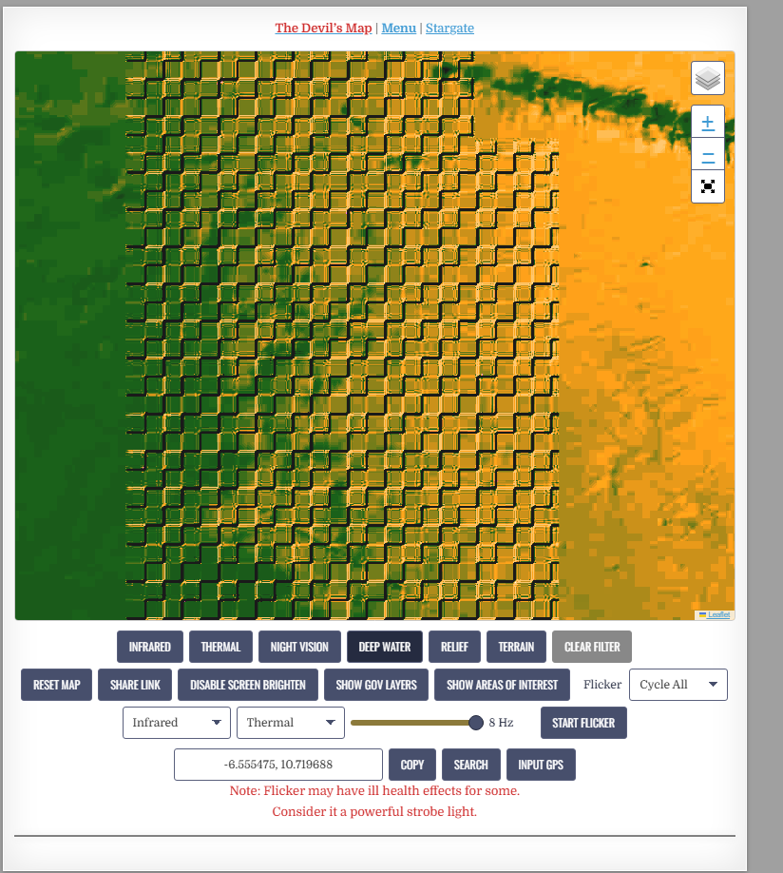The width and height of the screenshot is (783, 873).
Task: Click the coordinates input field
Action: point(278,765)
